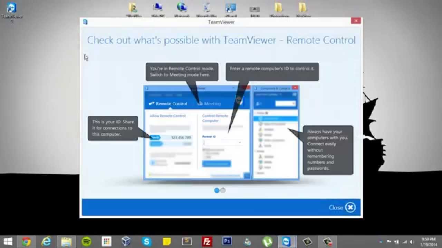
Task: Select the Control Panel desktop icon
Action: (x=230, y=10)
